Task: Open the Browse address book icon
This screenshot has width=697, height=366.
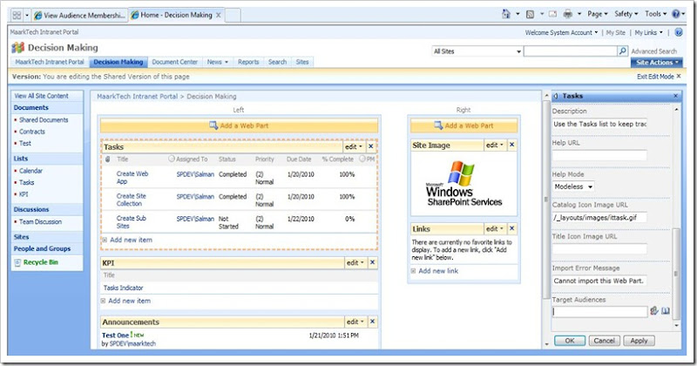Action: [x=666, y=311]
